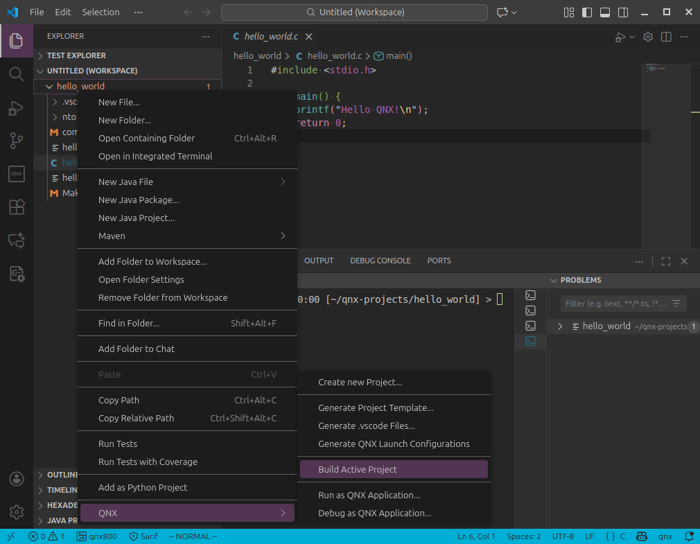The height and width of the screenshot is (544, 700).
Task: Split the editor with the split icon
Action: (x=666, y=37)
